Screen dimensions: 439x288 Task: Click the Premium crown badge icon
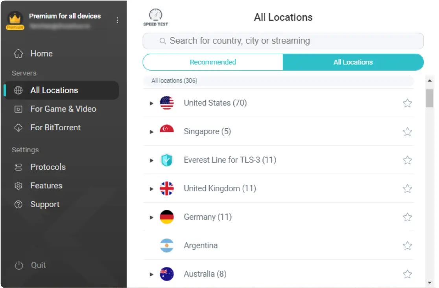coord(15,20)
